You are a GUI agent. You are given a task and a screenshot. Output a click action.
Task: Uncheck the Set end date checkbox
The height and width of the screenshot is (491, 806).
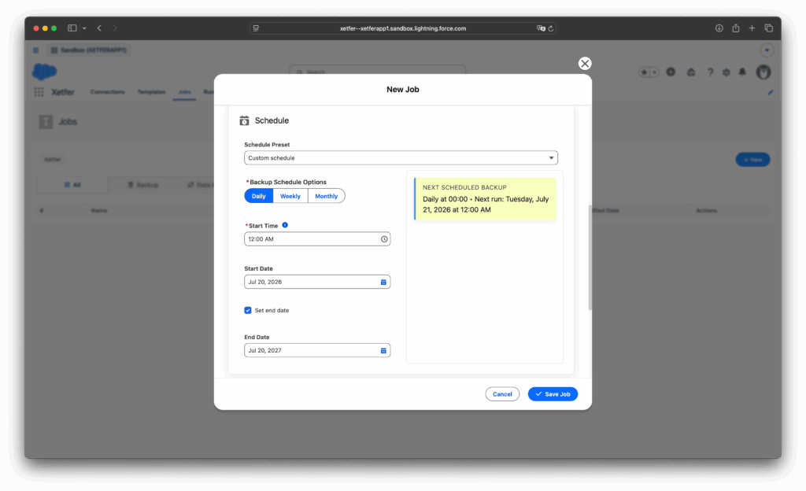(x=248, y=310)
